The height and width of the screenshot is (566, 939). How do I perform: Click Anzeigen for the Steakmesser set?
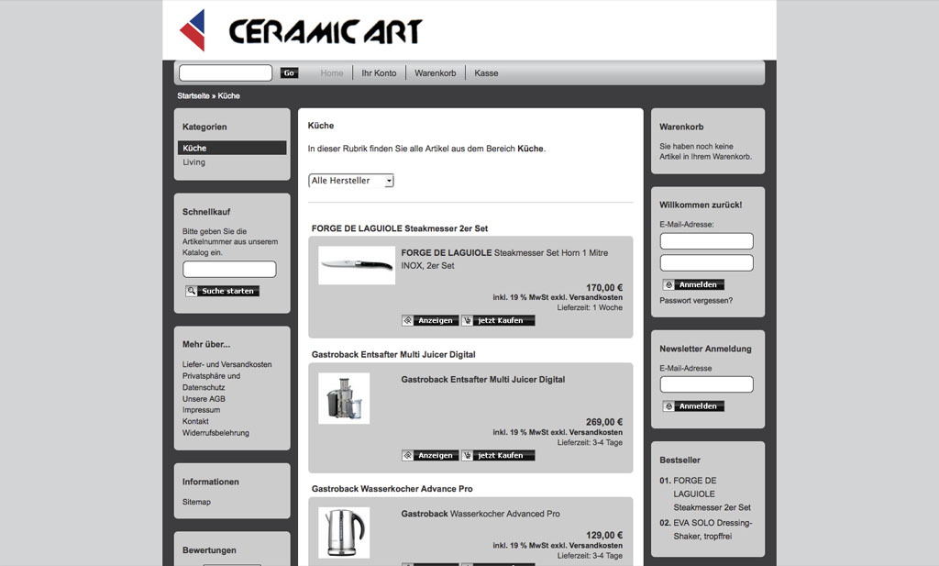pos(430,320)
